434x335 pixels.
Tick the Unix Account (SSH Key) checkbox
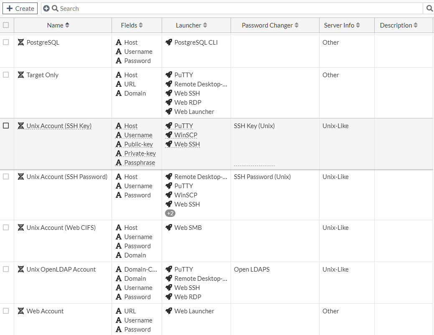(x=6, y=126)
